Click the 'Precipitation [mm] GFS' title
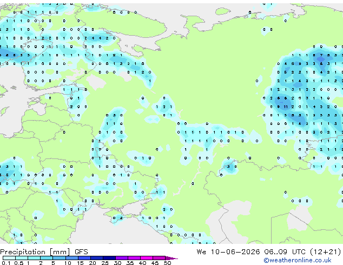This screenshot has height=265, width=343. point(44,252)
